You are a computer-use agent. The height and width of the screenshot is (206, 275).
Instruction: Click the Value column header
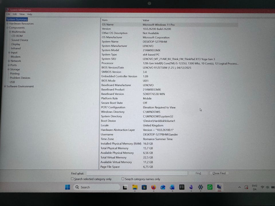click(x=190, y=20)
